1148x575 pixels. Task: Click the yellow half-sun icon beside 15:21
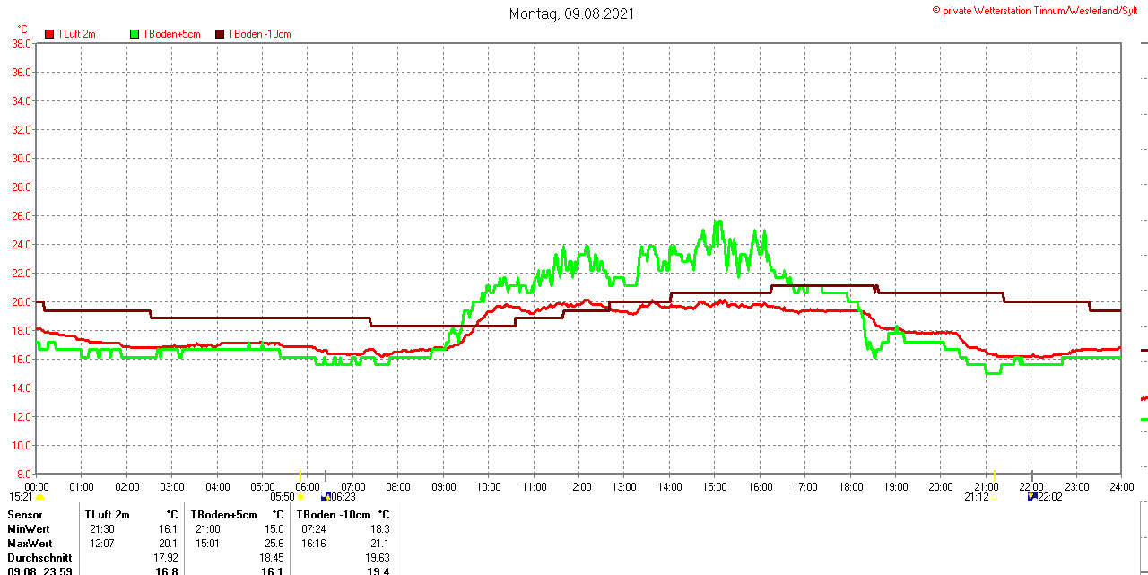click(x=39, y=497)
